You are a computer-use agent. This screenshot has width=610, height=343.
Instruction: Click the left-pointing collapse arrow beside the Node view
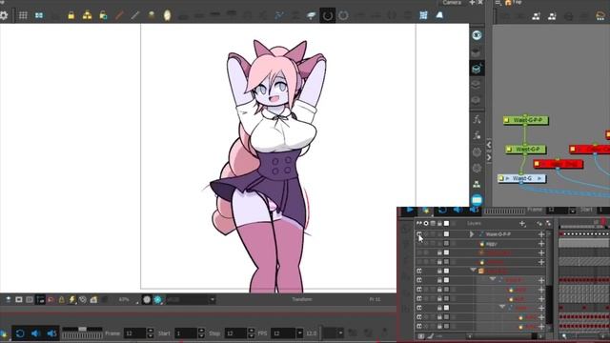click(489, 145)
